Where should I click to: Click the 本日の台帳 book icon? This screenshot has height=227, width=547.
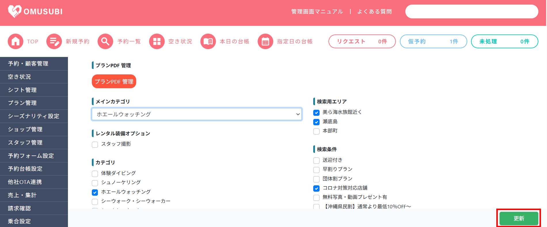point(208,41)
